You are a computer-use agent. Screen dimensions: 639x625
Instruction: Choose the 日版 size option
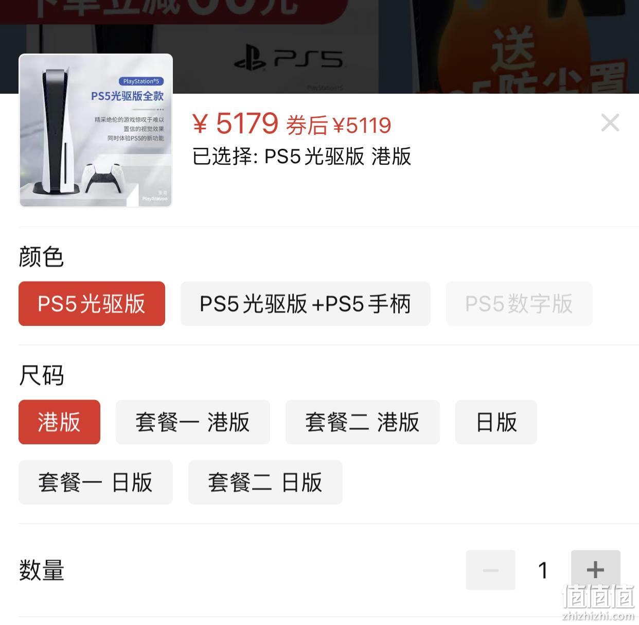tap(496, 422)
